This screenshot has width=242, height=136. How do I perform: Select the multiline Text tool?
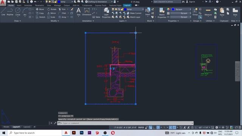(x=78, y=12)
